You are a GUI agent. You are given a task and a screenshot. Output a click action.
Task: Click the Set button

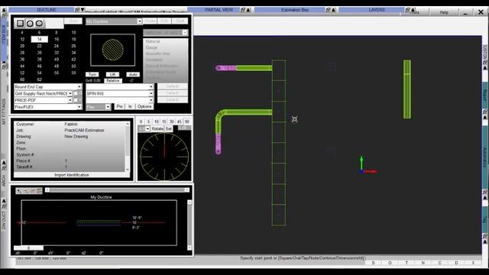tap(169, 129)
